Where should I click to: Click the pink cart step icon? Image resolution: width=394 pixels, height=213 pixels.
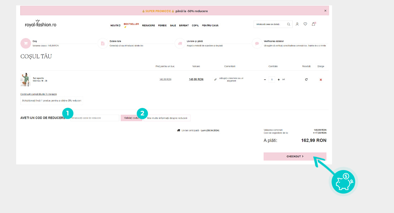tap(25, 43)
